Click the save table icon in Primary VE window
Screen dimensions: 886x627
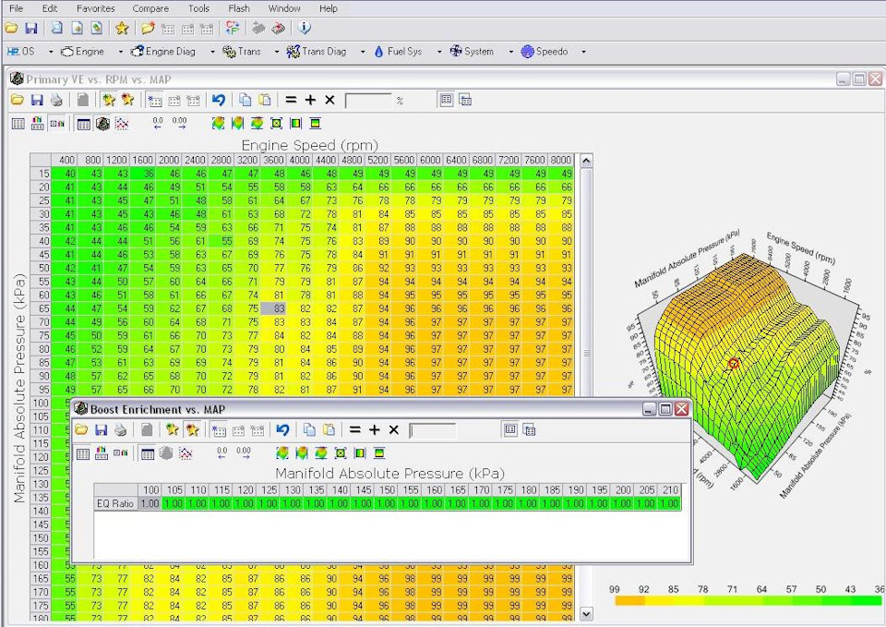37,100
